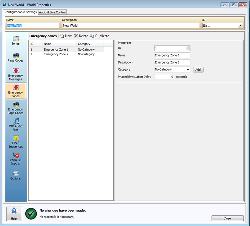This screenshot has width=250, height=226.
Task: Click Add button next to Category
Action: [x=198, y=70]
